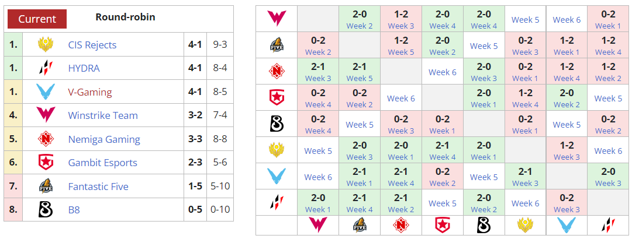Select the V-Gaming logo in the standings table
The width and height of the screenshot is (632, 239).
point(45,92)
